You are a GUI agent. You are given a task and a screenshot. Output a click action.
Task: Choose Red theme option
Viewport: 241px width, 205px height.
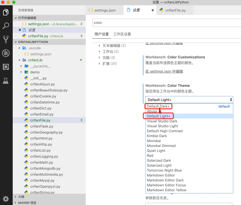coord(189,155)
